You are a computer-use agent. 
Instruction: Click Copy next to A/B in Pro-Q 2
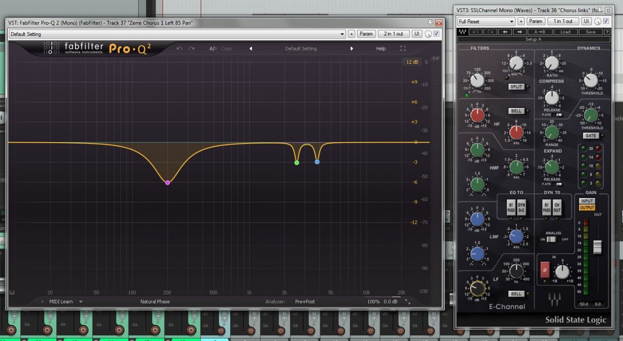pyautogui.click(x=227, y=49)
